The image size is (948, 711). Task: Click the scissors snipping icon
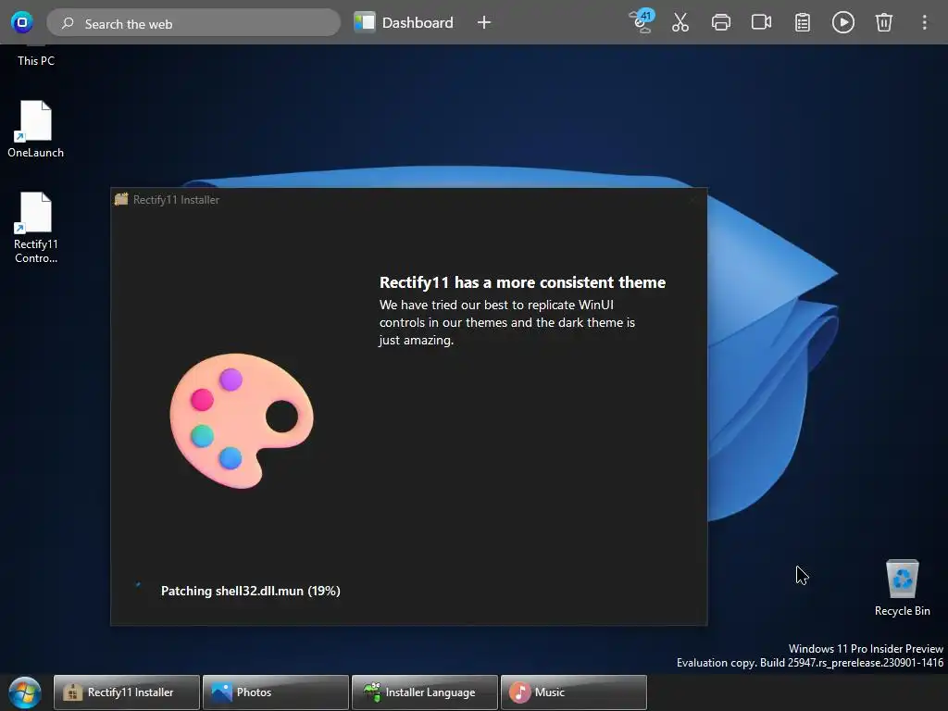tap(680, 23)
